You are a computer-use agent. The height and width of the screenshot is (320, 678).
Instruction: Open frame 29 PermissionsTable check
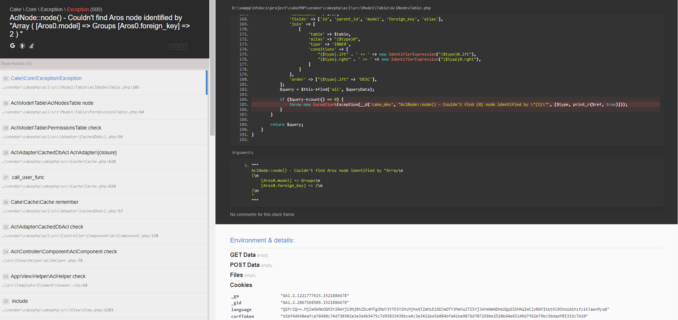[x=103, y=132]
